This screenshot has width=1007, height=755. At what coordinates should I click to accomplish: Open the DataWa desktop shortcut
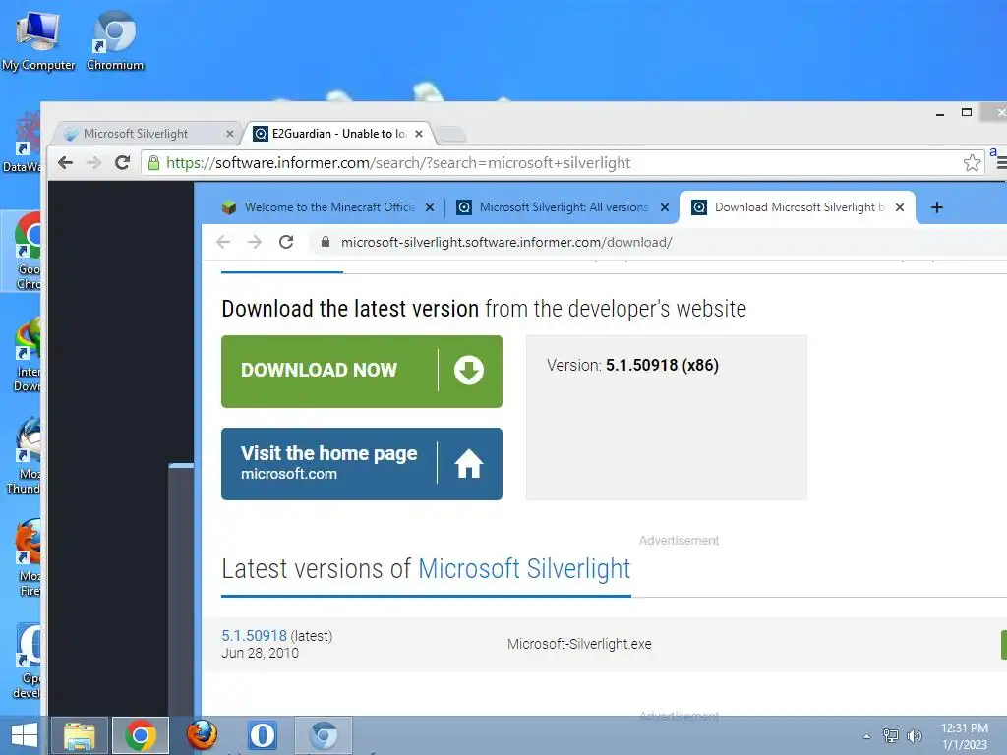point(22,143)
